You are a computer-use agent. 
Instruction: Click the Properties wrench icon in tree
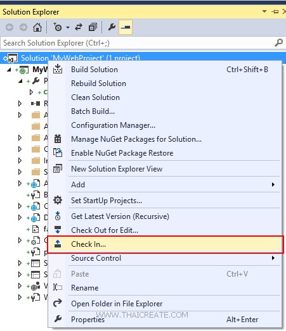coord(36,80)
